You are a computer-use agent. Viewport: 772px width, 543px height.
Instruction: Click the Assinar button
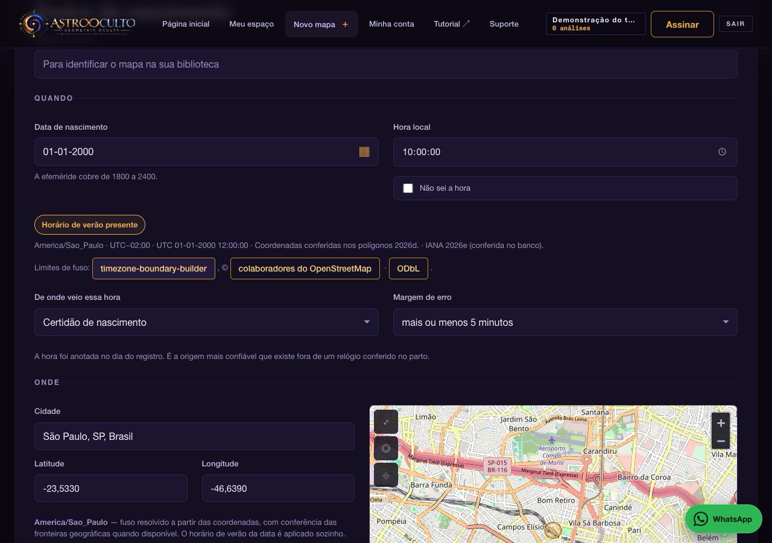682,24
